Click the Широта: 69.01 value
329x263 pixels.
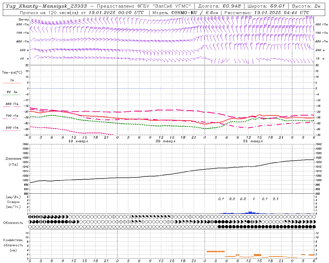266,6
